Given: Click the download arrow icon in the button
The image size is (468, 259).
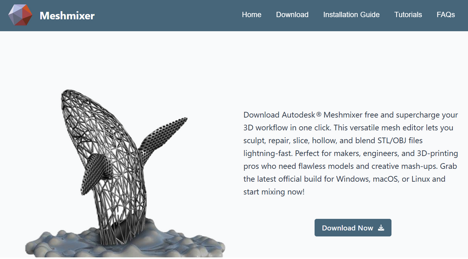Looking at the screenshot, I should coord(381,228).
